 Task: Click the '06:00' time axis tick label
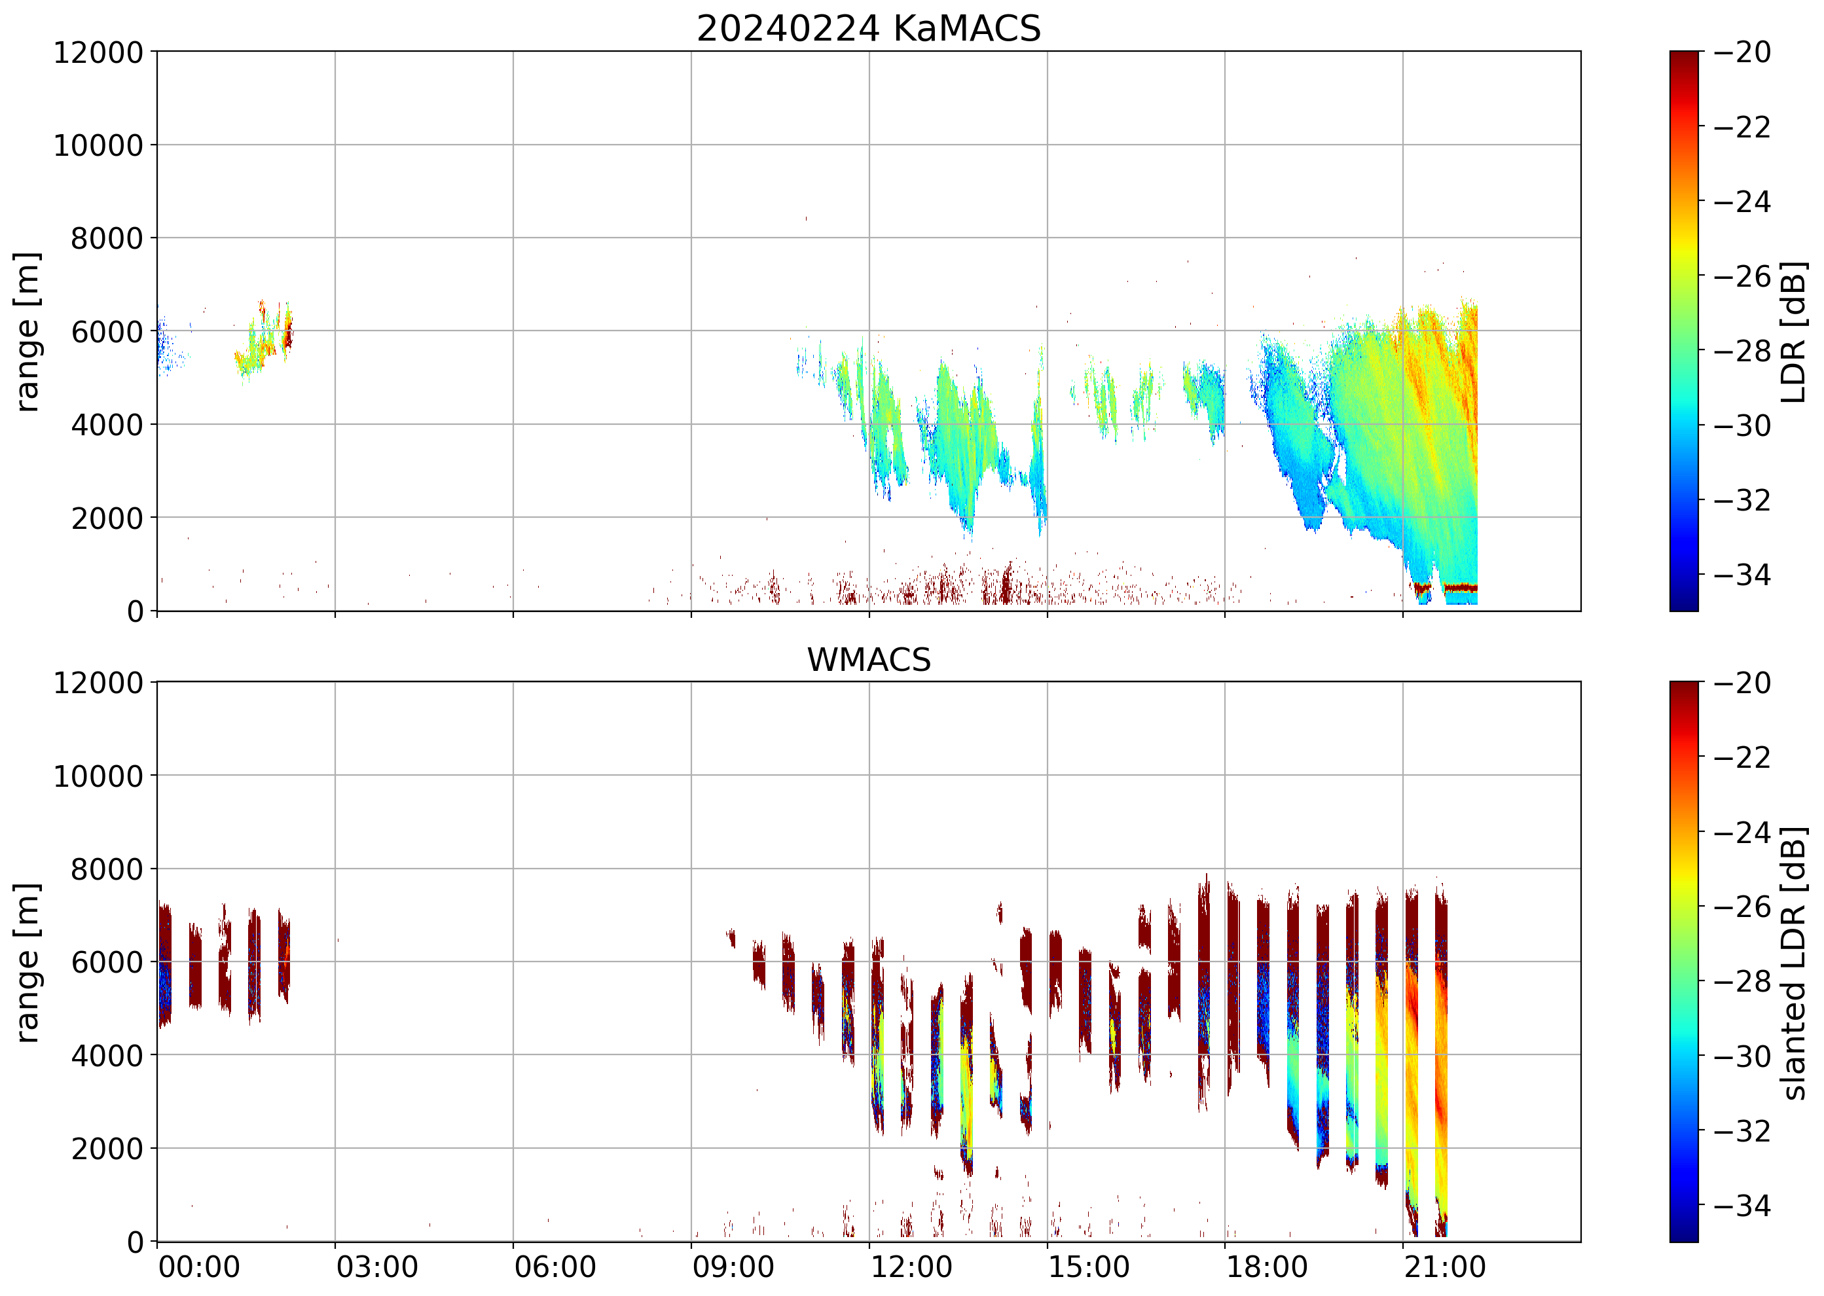pyautogui.click(x=555, y=1267)
